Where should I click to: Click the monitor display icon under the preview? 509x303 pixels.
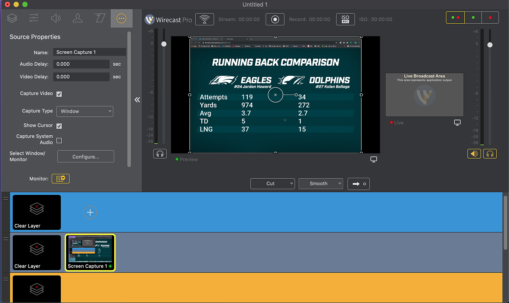click(374, 159)
